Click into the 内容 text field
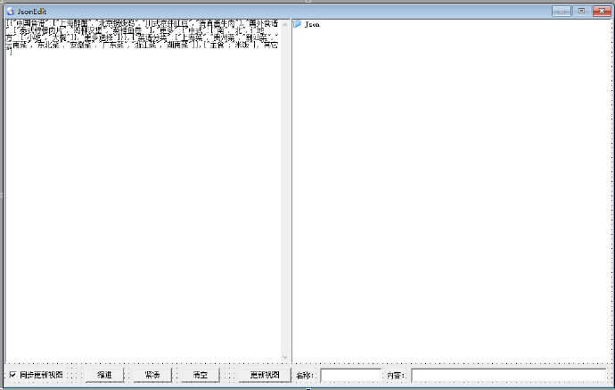 pos(508,376)
